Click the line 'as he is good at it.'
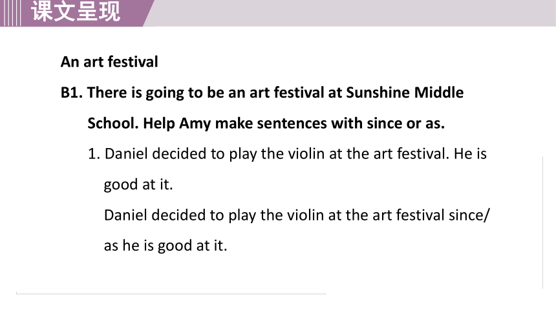Screen dimensions: 556x313 tap(166, 246)
